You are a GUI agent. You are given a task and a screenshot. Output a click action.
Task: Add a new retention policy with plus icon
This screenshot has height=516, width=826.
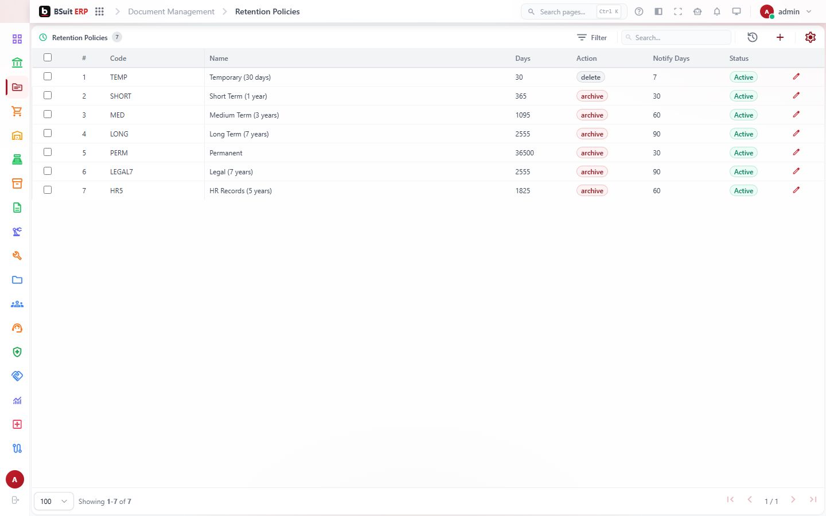point(780,37)
